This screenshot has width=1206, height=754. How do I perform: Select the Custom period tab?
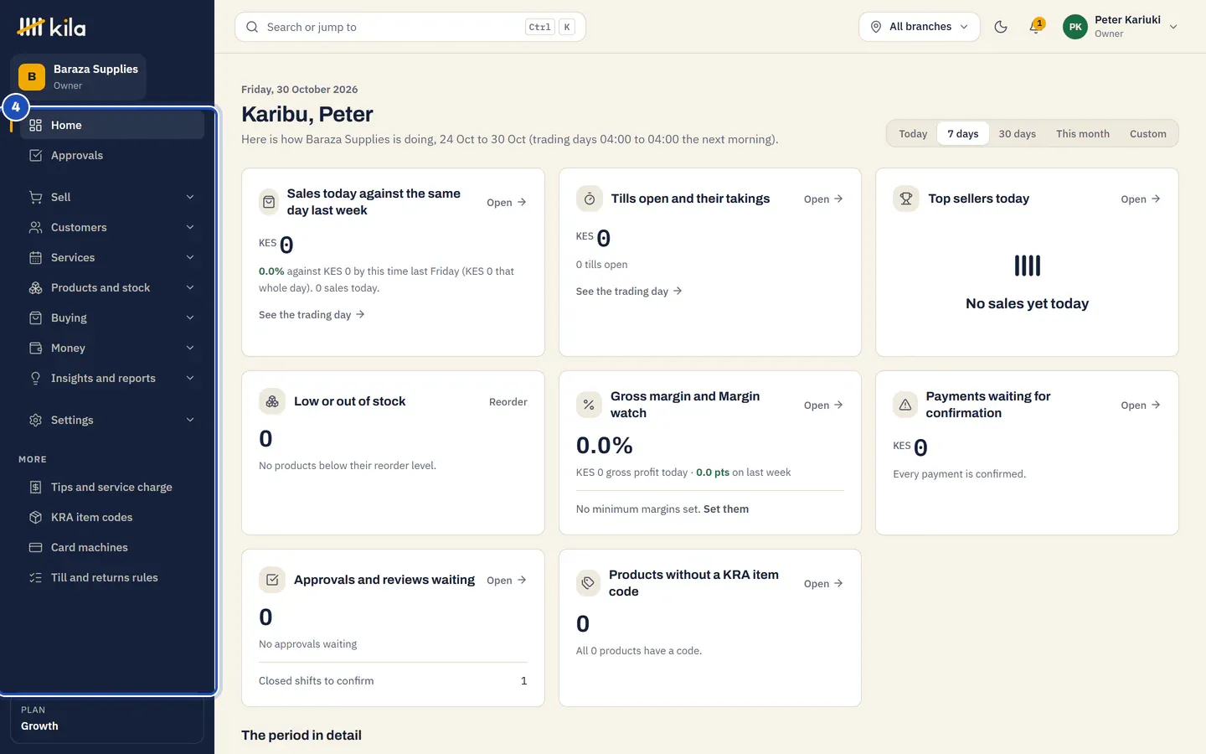[x=1148, y=134]
